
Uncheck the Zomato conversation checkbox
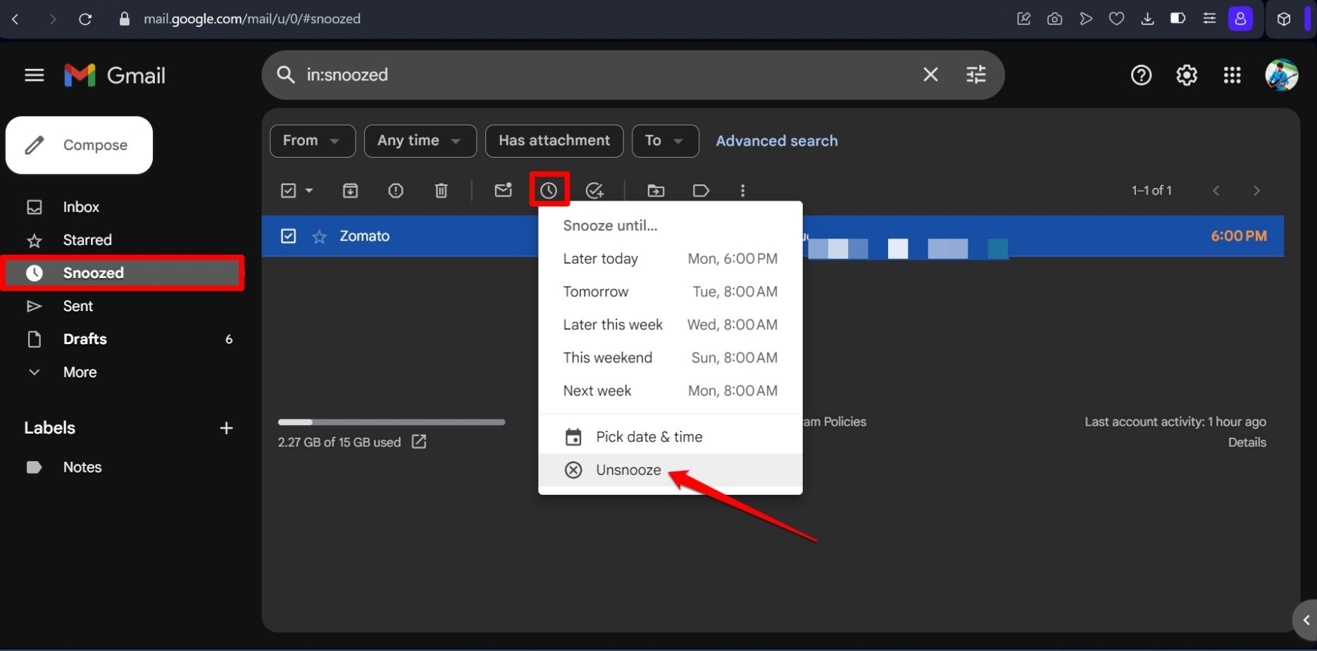coord(288,236)
